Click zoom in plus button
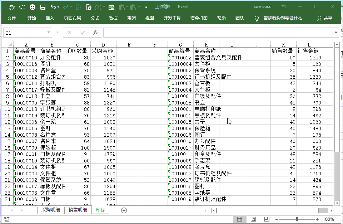Image resolution: width=343 pixels, height=224 pixels. tap(317, 219)
